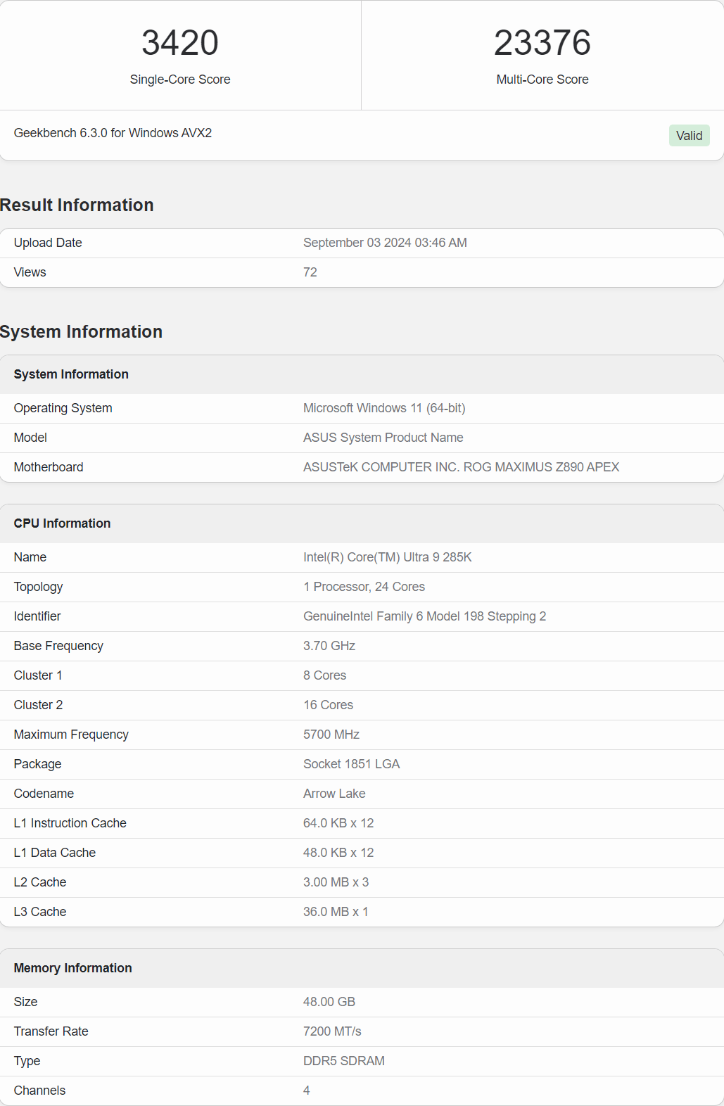Click the topology value 1 Processor, 24 Cores
This screenshot has height=1106, width=724.
(364, 587)
